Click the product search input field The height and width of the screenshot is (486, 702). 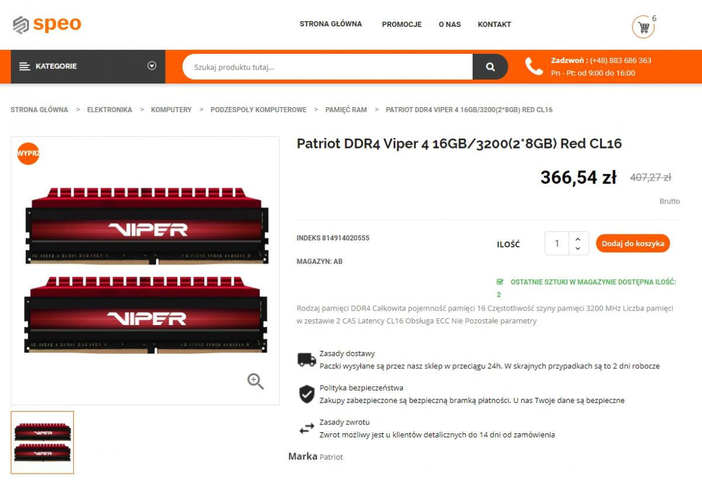pyautogui.click(x=328, y=67)
